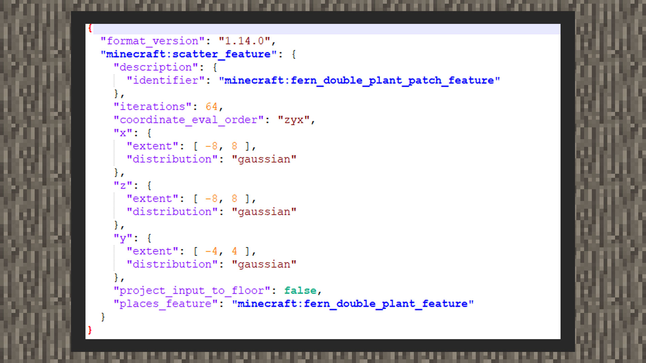Click the "description" key text
This screenshot has width=646, height=363.
coord(156,67)
